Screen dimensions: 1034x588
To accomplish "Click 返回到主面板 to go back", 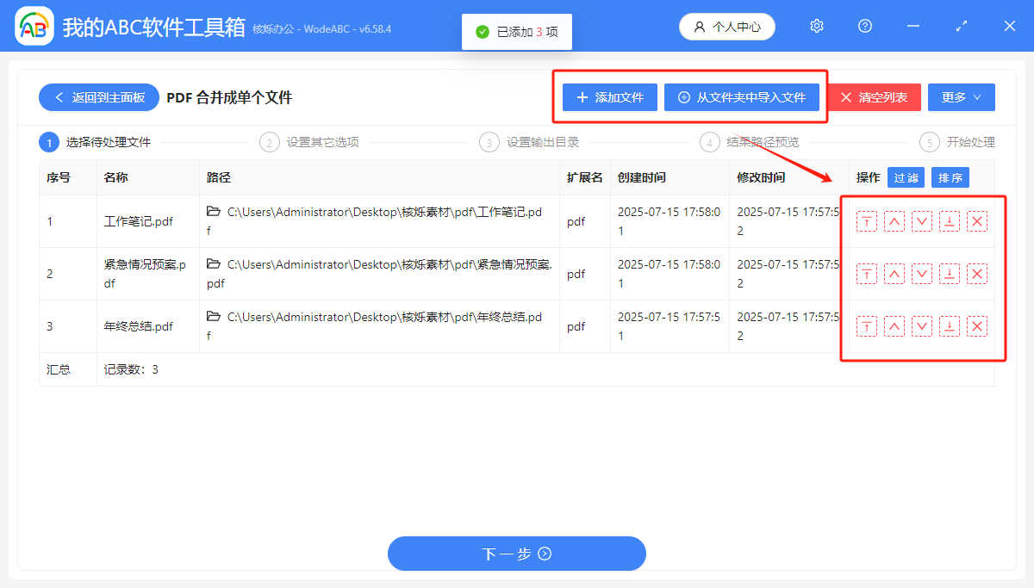I will point(98,96).
